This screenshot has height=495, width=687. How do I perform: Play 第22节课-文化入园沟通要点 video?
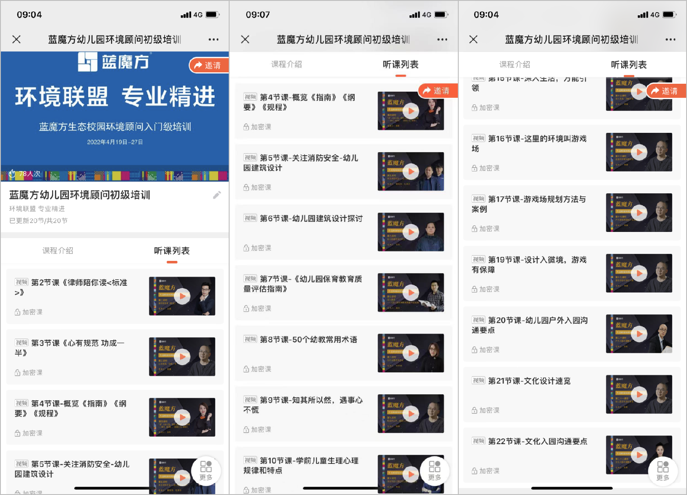[639, 455]
